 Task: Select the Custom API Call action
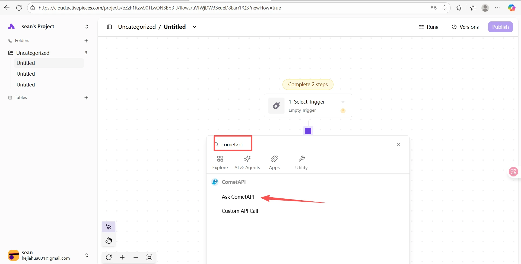tap(240, 211)
